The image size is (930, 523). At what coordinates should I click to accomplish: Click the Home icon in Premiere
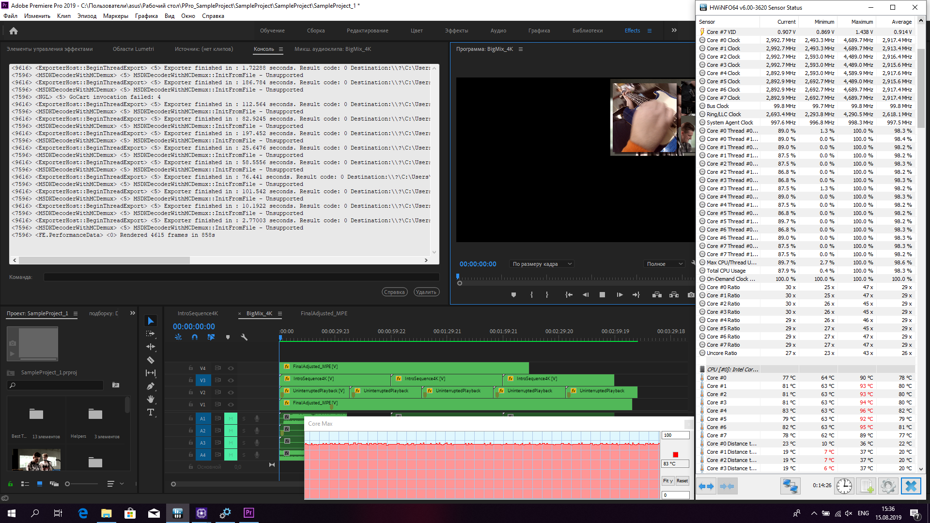pos(14,31)
